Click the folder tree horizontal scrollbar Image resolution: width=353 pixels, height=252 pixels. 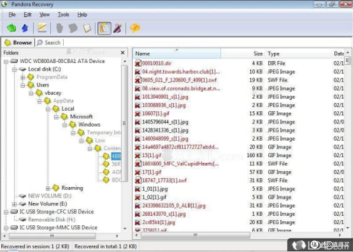click(52, 236)
